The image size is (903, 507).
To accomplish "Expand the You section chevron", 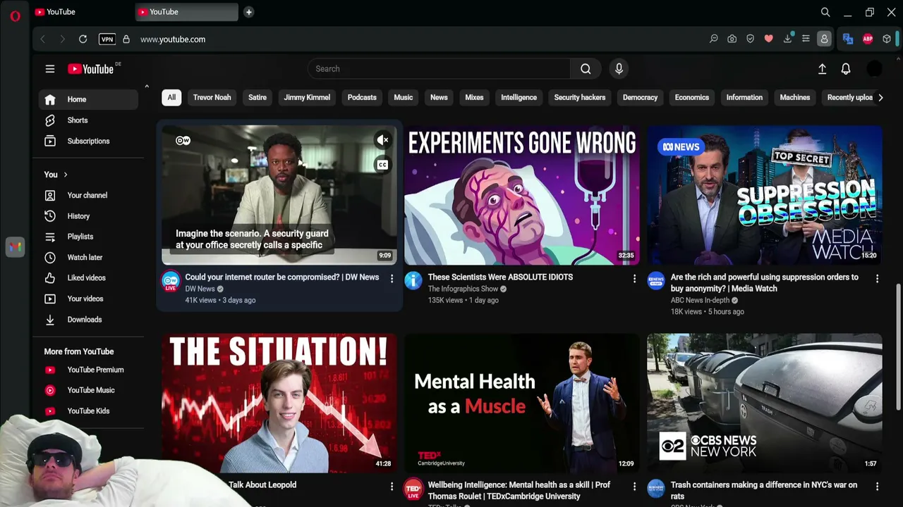I will [x=66, y=175].
